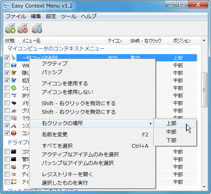Click the colorful icon in the アイ row
The height and width of the screenshot is (194, 211).
[14, 182]
